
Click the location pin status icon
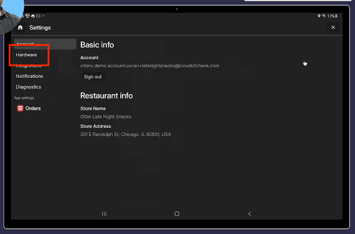click(319, 16)
